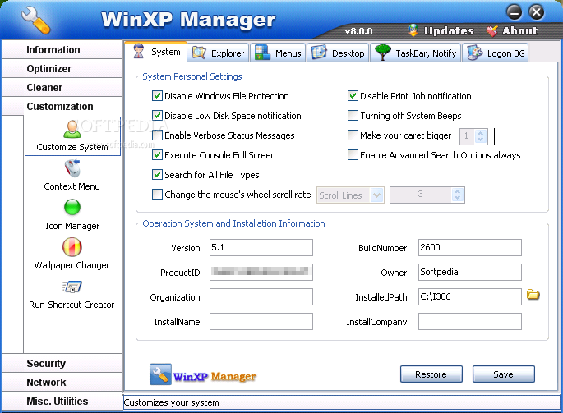Click the Organization input field
Viewport: 563px width, 413px height.
(261, 296)
